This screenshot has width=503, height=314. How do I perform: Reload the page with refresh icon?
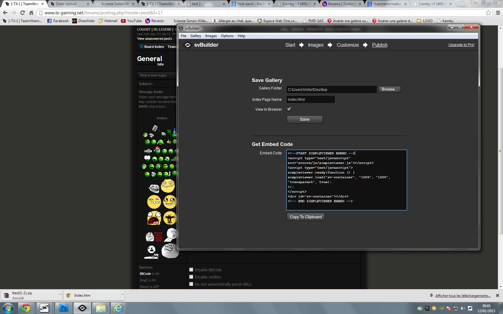click(22, 13)
